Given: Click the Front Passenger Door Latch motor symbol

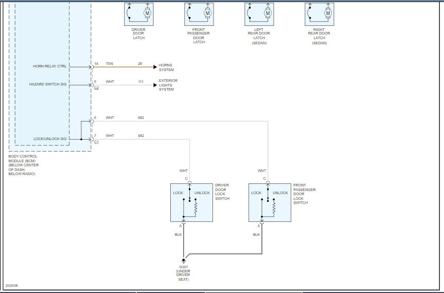Looking at the screenshot, I should pos(207,13).
